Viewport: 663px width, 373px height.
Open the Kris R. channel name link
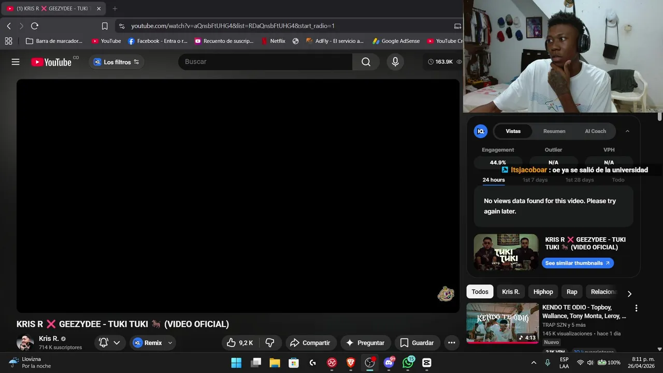[x=49, y=338]
